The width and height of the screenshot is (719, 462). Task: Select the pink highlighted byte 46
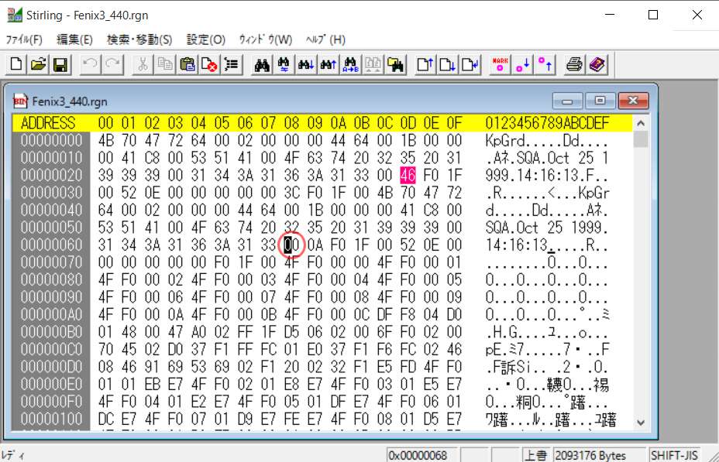408,175
